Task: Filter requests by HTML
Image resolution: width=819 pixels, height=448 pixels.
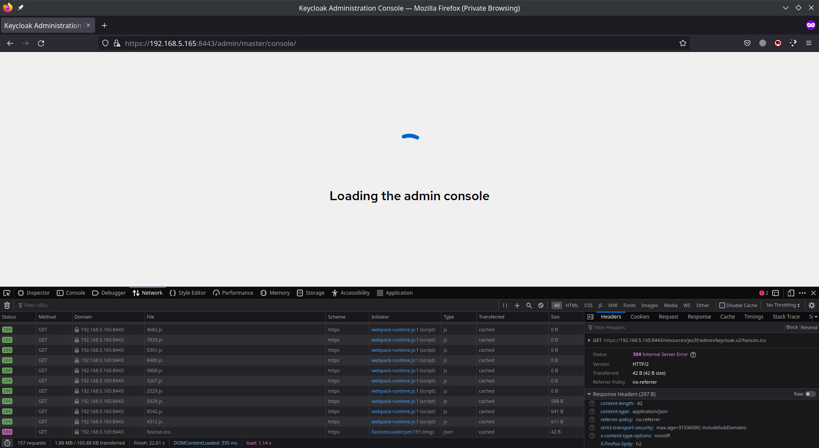Action: [572, 305]
